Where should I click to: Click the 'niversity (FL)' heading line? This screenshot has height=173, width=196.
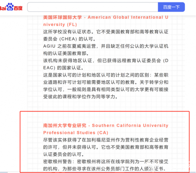click(x=60, y=24)
